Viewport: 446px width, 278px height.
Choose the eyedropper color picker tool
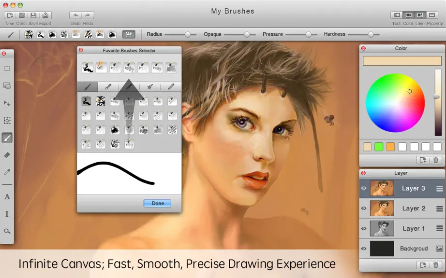click(7, 172)
